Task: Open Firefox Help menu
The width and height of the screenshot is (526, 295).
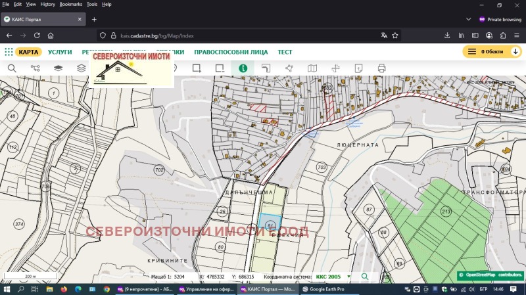Action: point(107,5)
